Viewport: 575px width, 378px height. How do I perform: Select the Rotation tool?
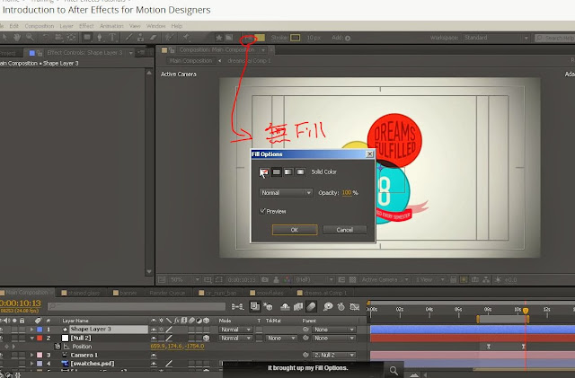coord(46,37)
